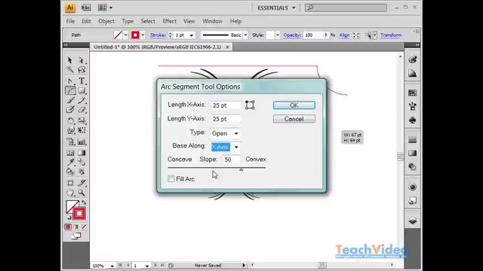The width and height of the screenshot is (483, 271).
Task: Select the Pen tool
Action: 70,81
